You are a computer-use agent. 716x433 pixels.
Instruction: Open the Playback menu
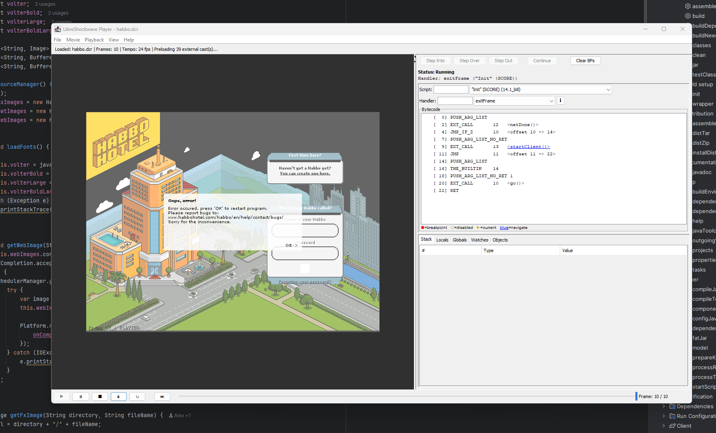pyautogui.click(x=94, y=40)
